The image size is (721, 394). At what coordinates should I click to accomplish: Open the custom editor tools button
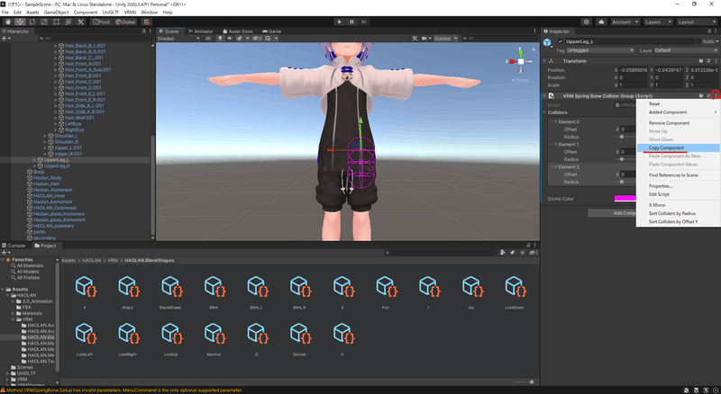point(80,22)
